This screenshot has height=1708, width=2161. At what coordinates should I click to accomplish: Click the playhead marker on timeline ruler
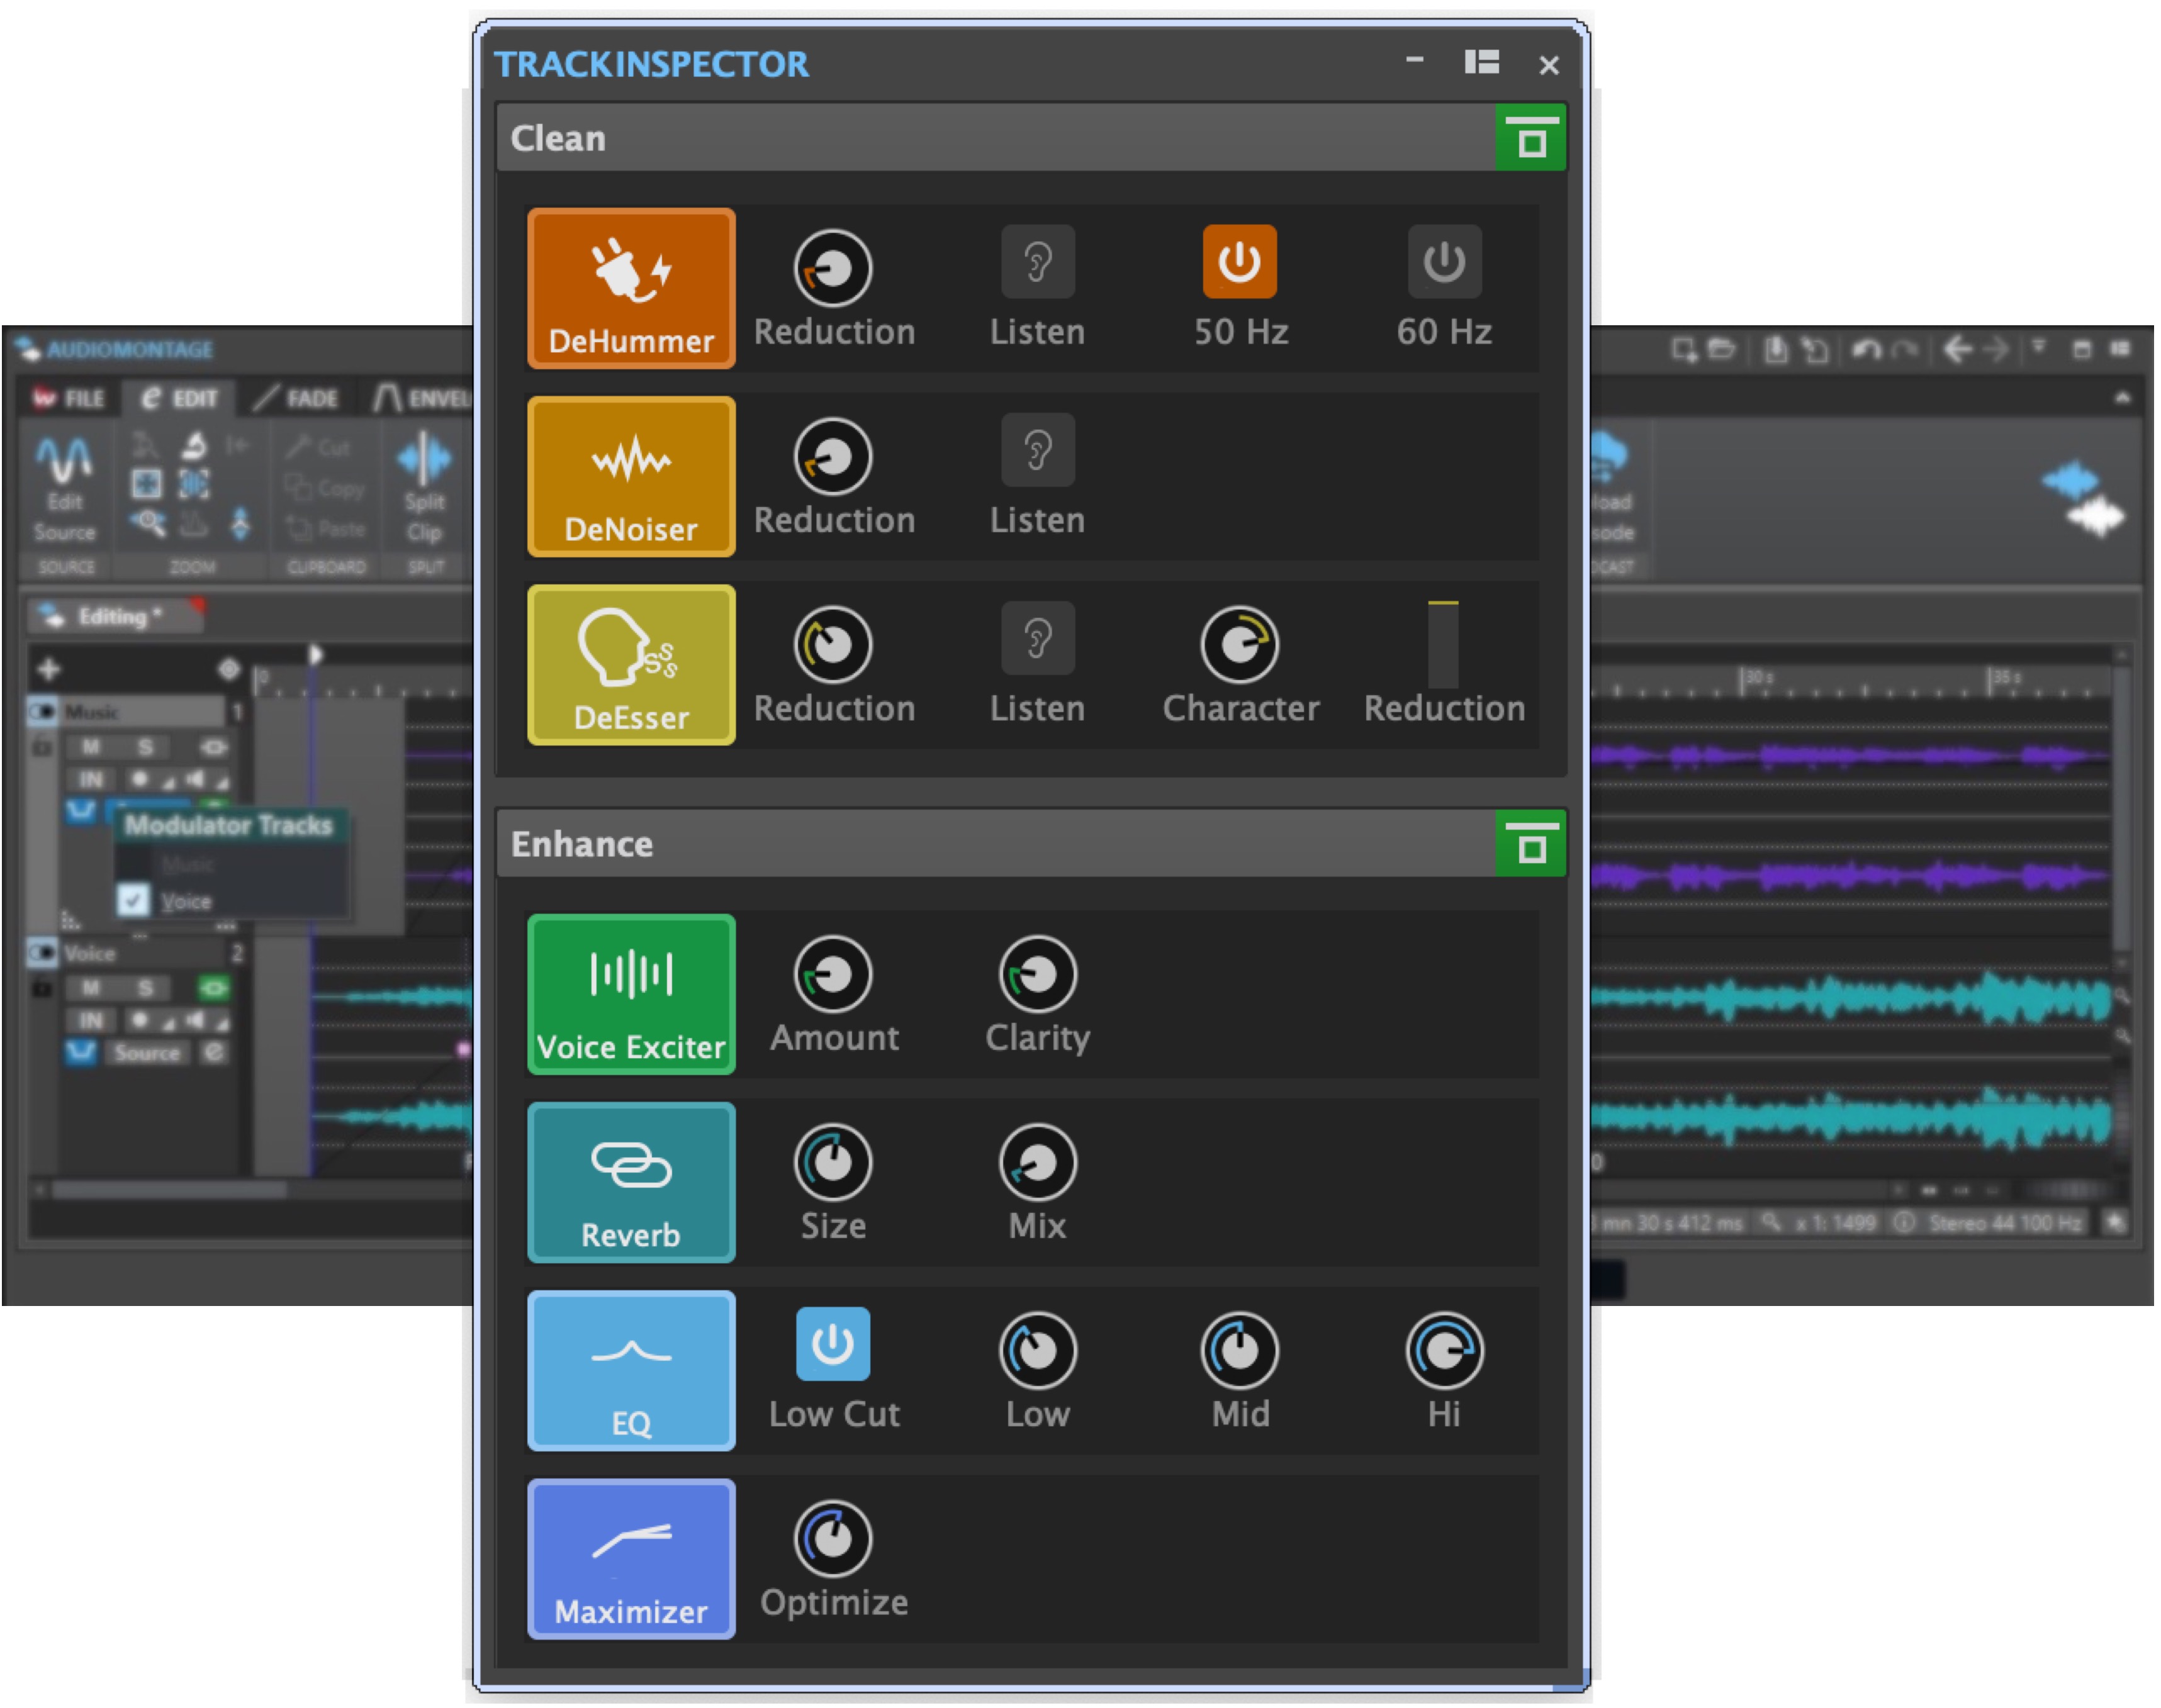[315, 655]
